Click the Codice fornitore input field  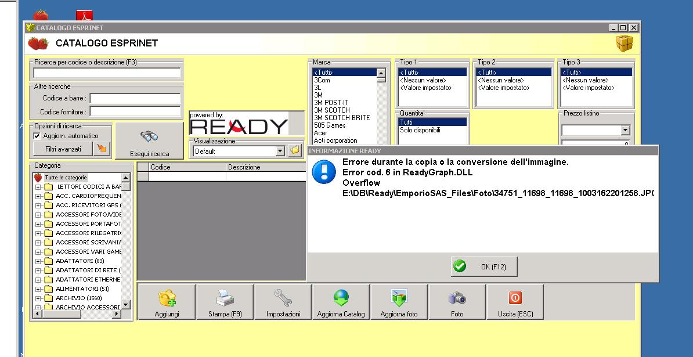pos(135,111)
